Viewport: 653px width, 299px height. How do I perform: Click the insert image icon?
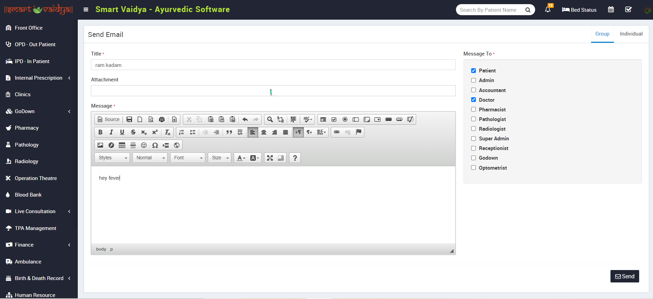click(x=100, y=145)
